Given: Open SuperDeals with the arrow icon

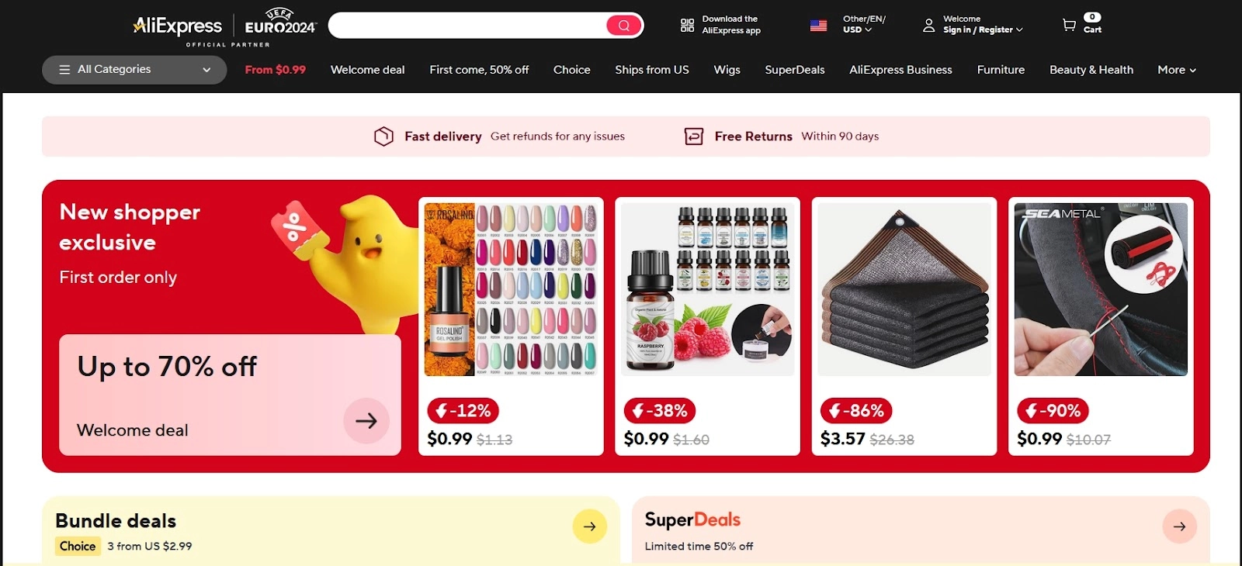Looking at the screenshot, I should pyautogui.click(x=1179, y=526).
